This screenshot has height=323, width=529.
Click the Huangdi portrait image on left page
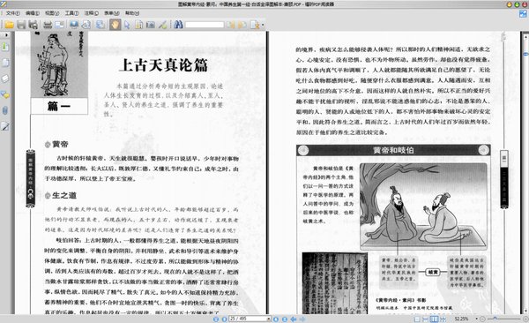pyautogui.click(x=59, y=64)
